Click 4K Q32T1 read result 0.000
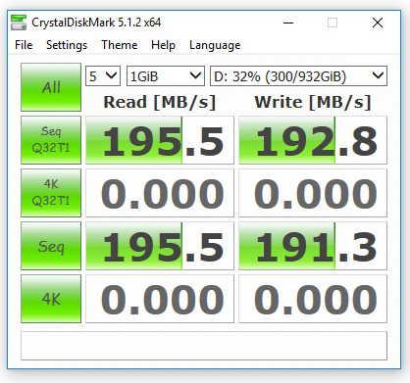The image size is (410, 383). (160, 193)
